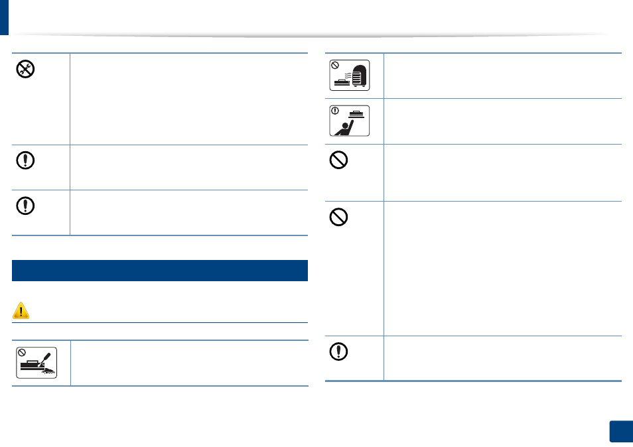
Task: Click the lower plain prohibition circle icon
Action: coord(338,217)
